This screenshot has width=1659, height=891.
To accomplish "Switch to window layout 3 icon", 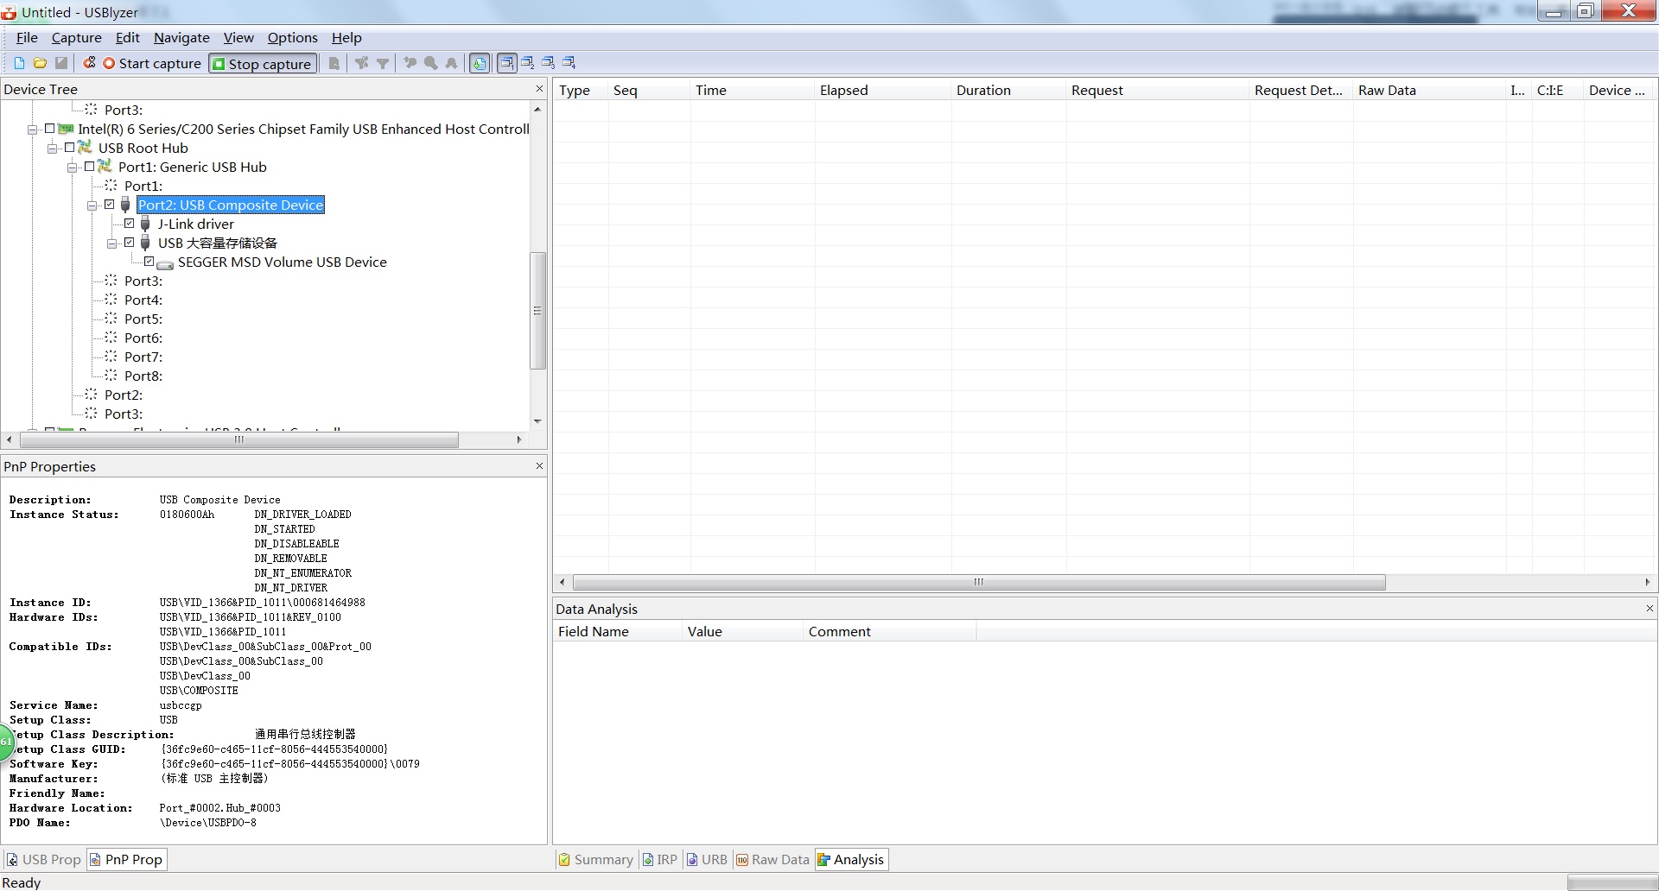I will [x=548, y=63].
